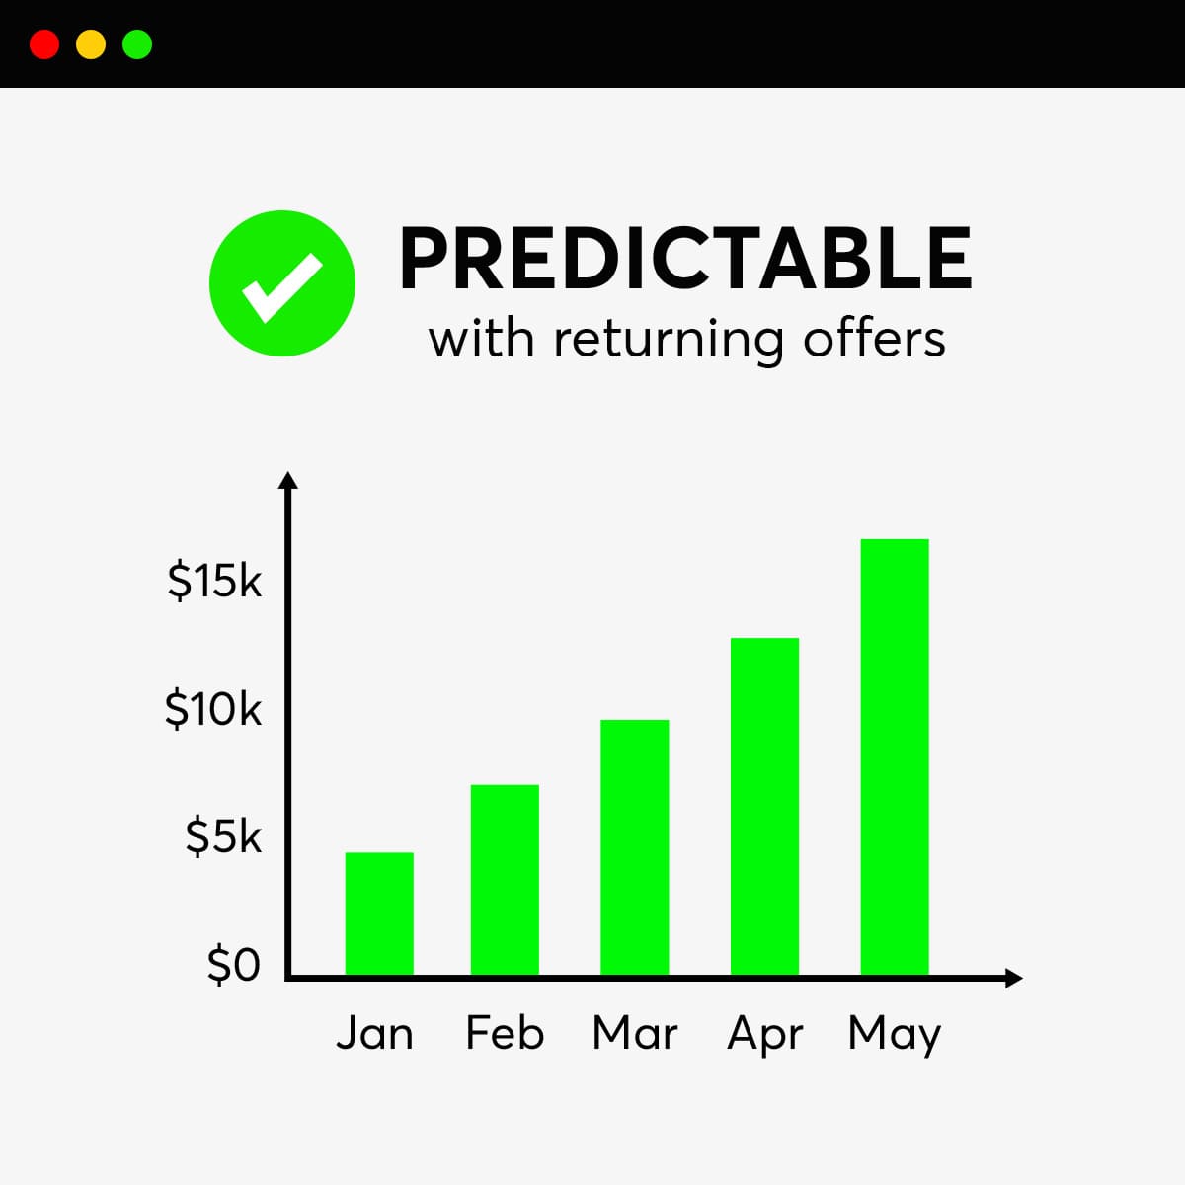Click the green window dot
The image size is (1185, 1185).
[137, 44]
